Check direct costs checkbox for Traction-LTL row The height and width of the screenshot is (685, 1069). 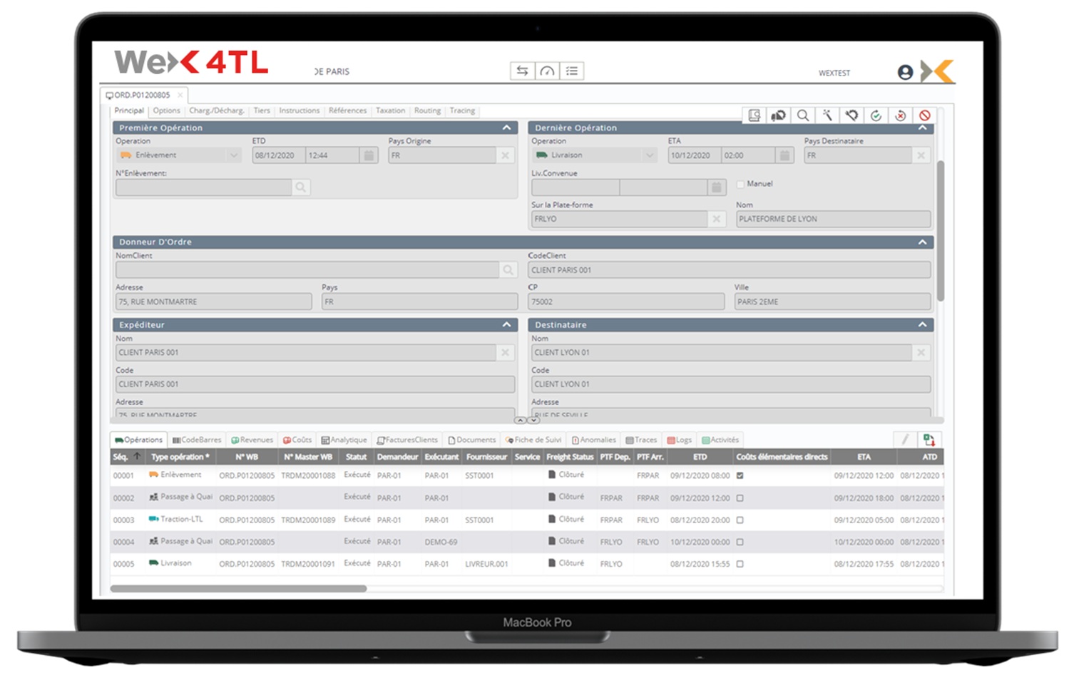coord(740,520)
